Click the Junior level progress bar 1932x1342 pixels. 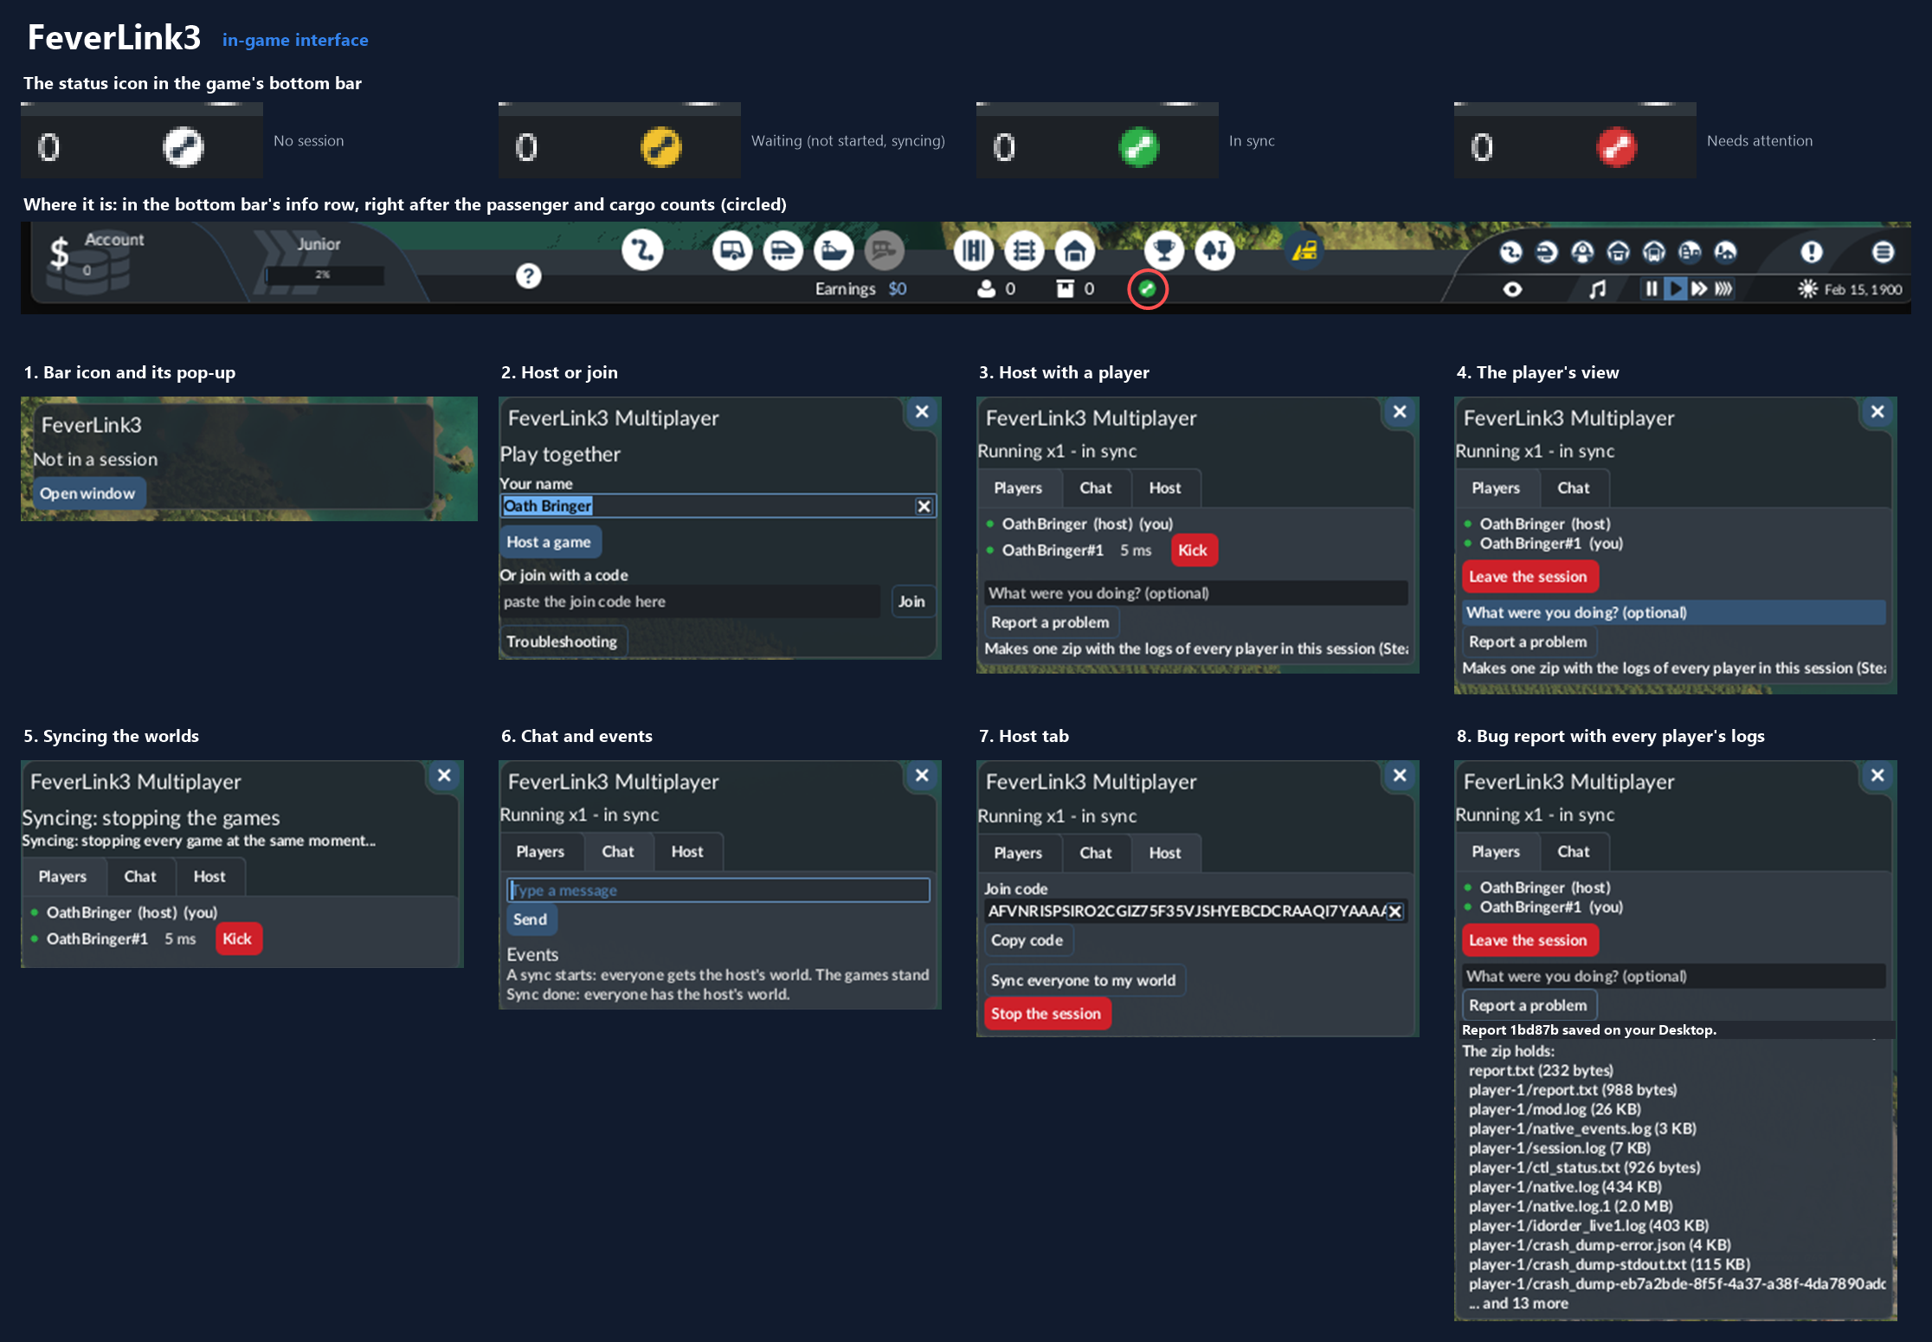pyautogui.click(x=324, y=274)
